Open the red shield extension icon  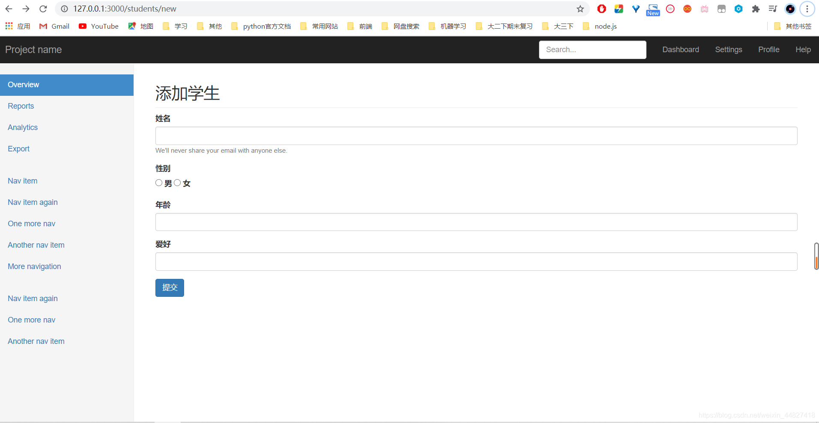pyautogui.click(x=602, y=9)
